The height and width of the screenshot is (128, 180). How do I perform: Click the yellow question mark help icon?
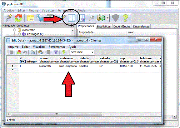click(125, 18)
